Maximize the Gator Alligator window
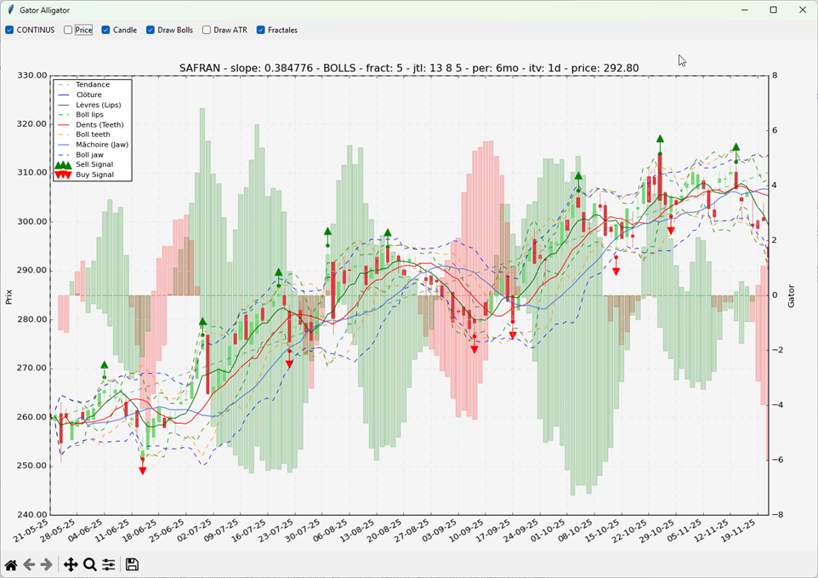The width and height of the screenshot is (818, 578). click(773, 10)
